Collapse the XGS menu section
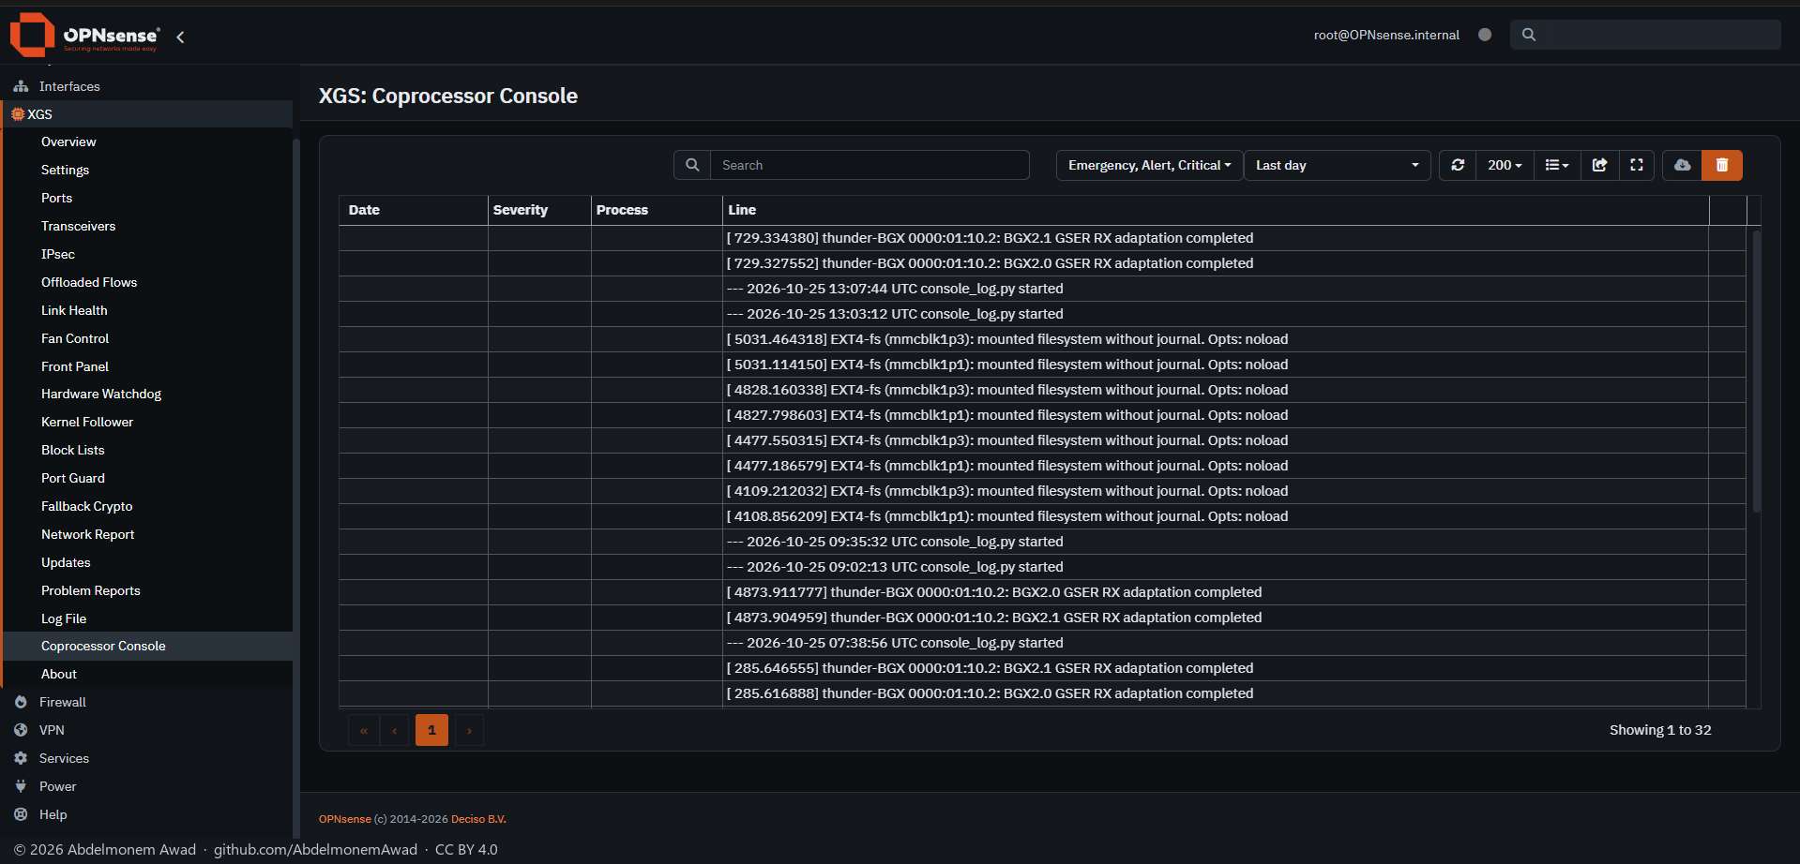 click(146, 114)
